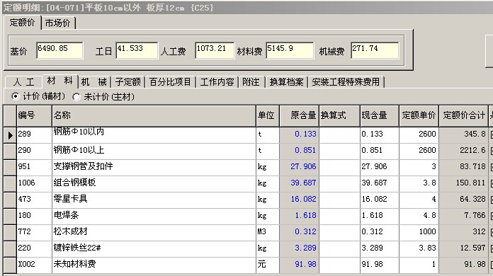
Task: Open the 换算档案 tab
Action: point(286,82)
